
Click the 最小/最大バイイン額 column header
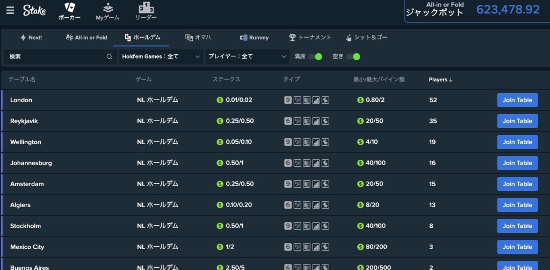coord(379,80)
